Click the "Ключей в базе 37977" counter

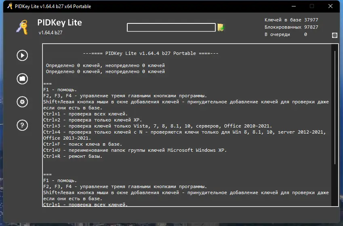(291, 20)
